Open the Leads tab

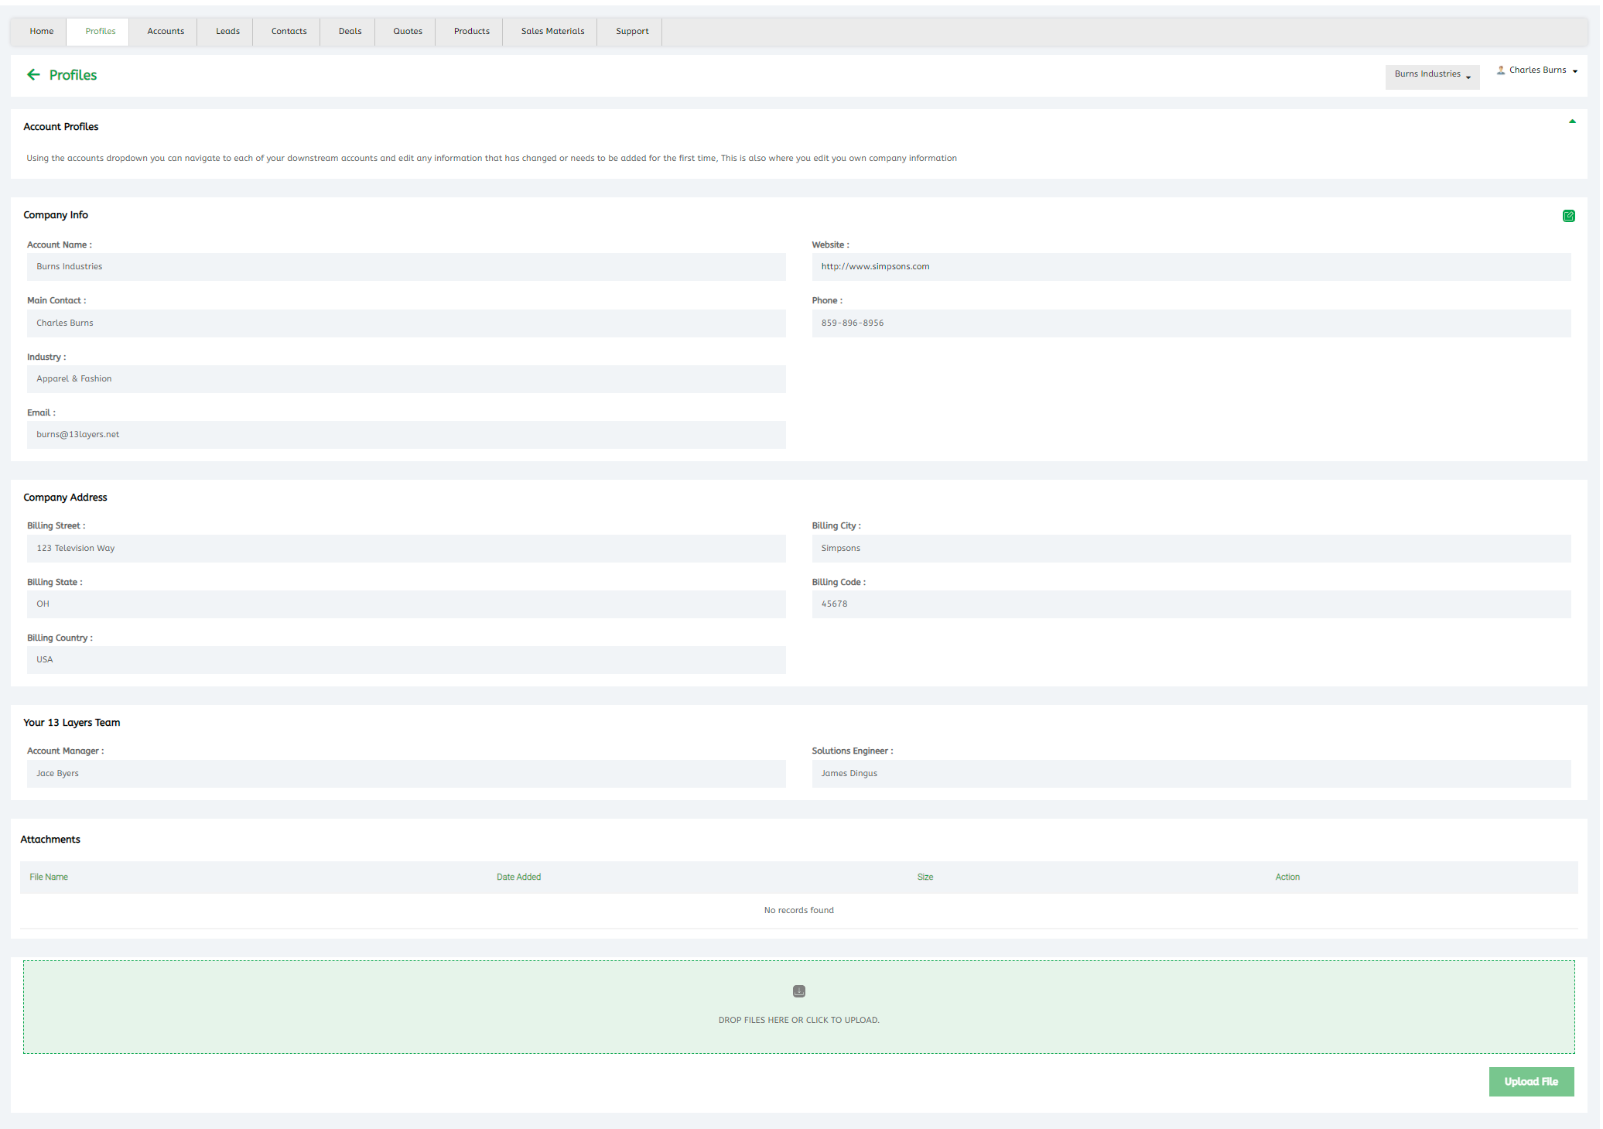[x=227, y=32]
